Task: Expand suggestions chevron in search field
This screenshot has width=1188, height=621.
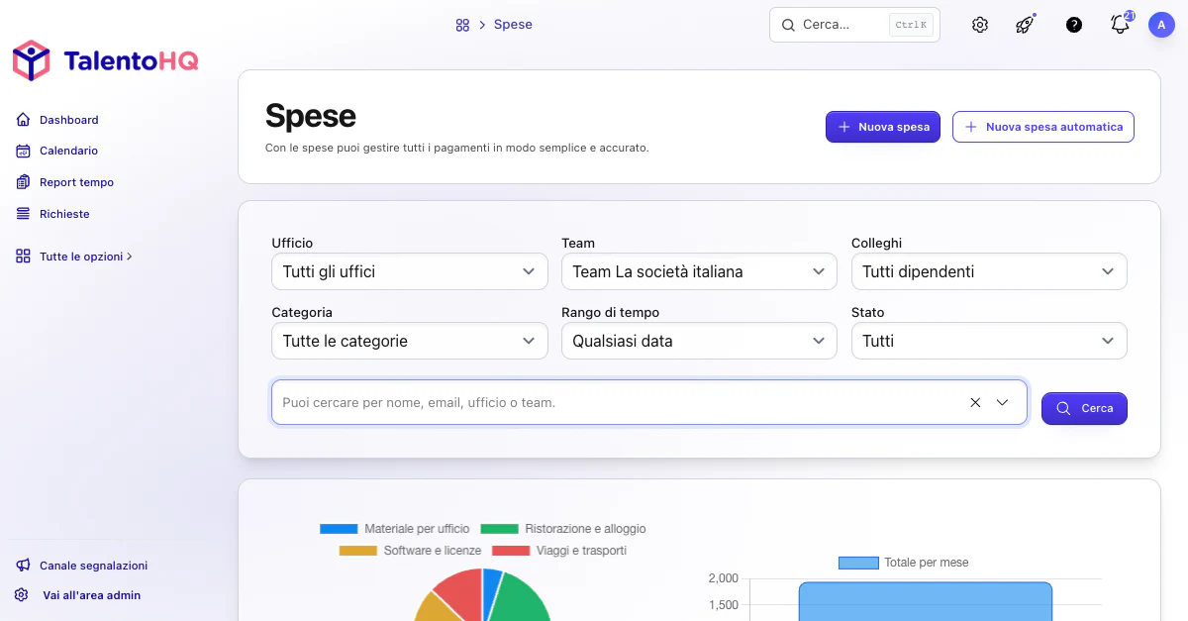Action: pyautogui.click(x=1002, y=403)
